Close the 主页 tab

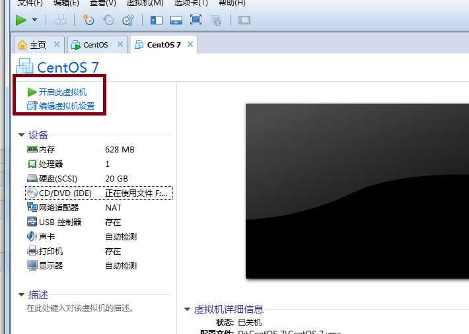[57, 44]
